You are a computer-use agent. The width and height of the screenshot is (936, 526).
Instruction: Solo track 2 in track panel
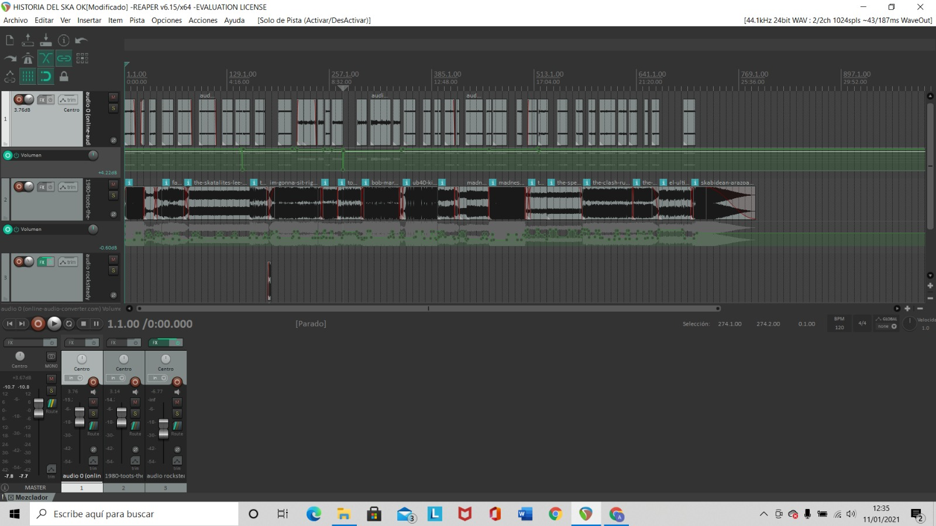[x=113, y=196]
